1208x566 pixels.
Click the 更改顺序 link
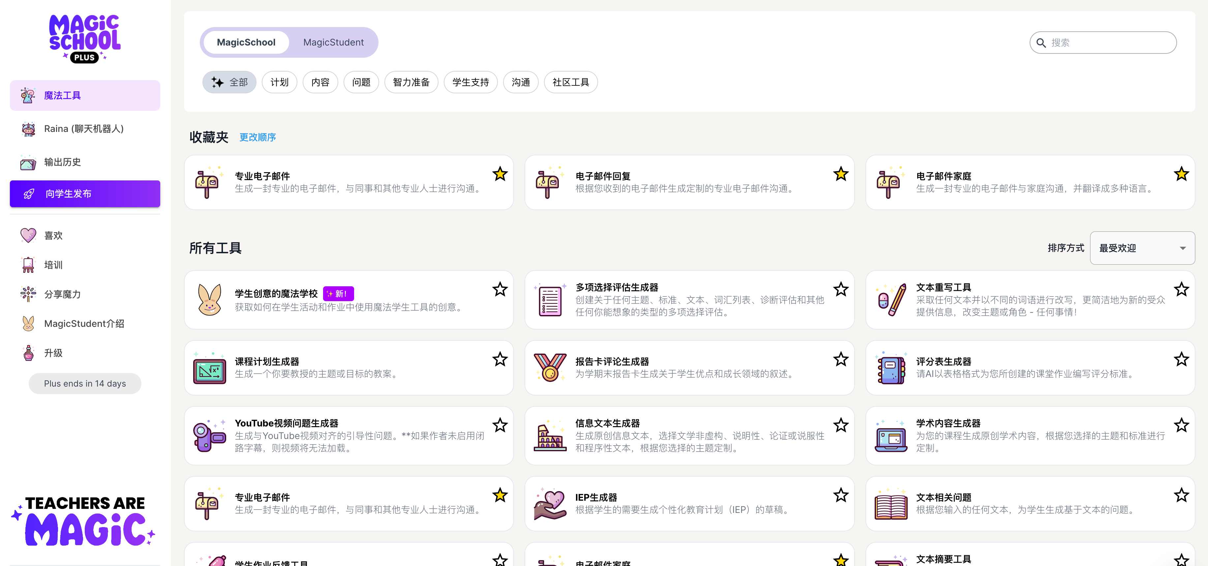(x=257, y=137)
